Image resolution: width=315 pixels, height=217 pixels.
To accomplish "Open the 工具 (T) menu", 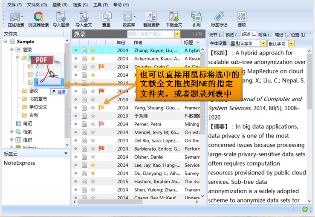I will 101,5.
